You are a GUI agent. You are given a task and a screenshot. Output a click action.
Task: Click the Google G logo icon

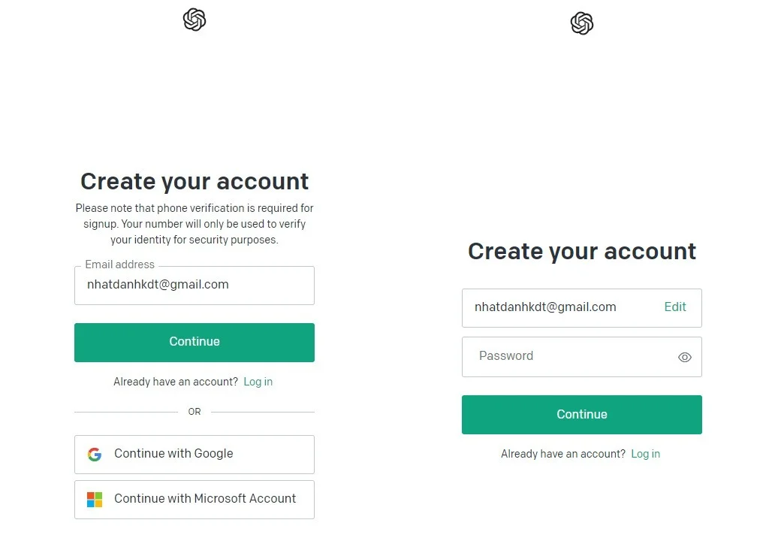click(95, 454)
